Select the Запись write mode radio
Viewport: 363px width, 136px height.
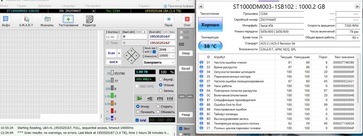tap(161, 90)
